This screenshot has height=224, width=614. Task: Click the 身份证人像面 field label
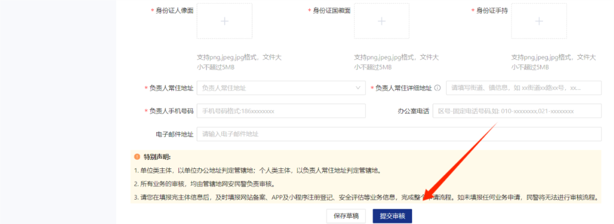[175, 11]
